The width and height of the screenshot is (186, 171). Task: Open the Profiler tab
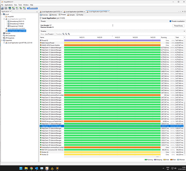tap(80, 15)
